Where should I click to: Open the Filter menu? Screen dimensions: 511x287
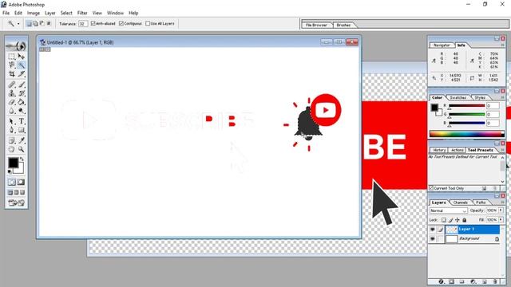(x=82, y=13)
